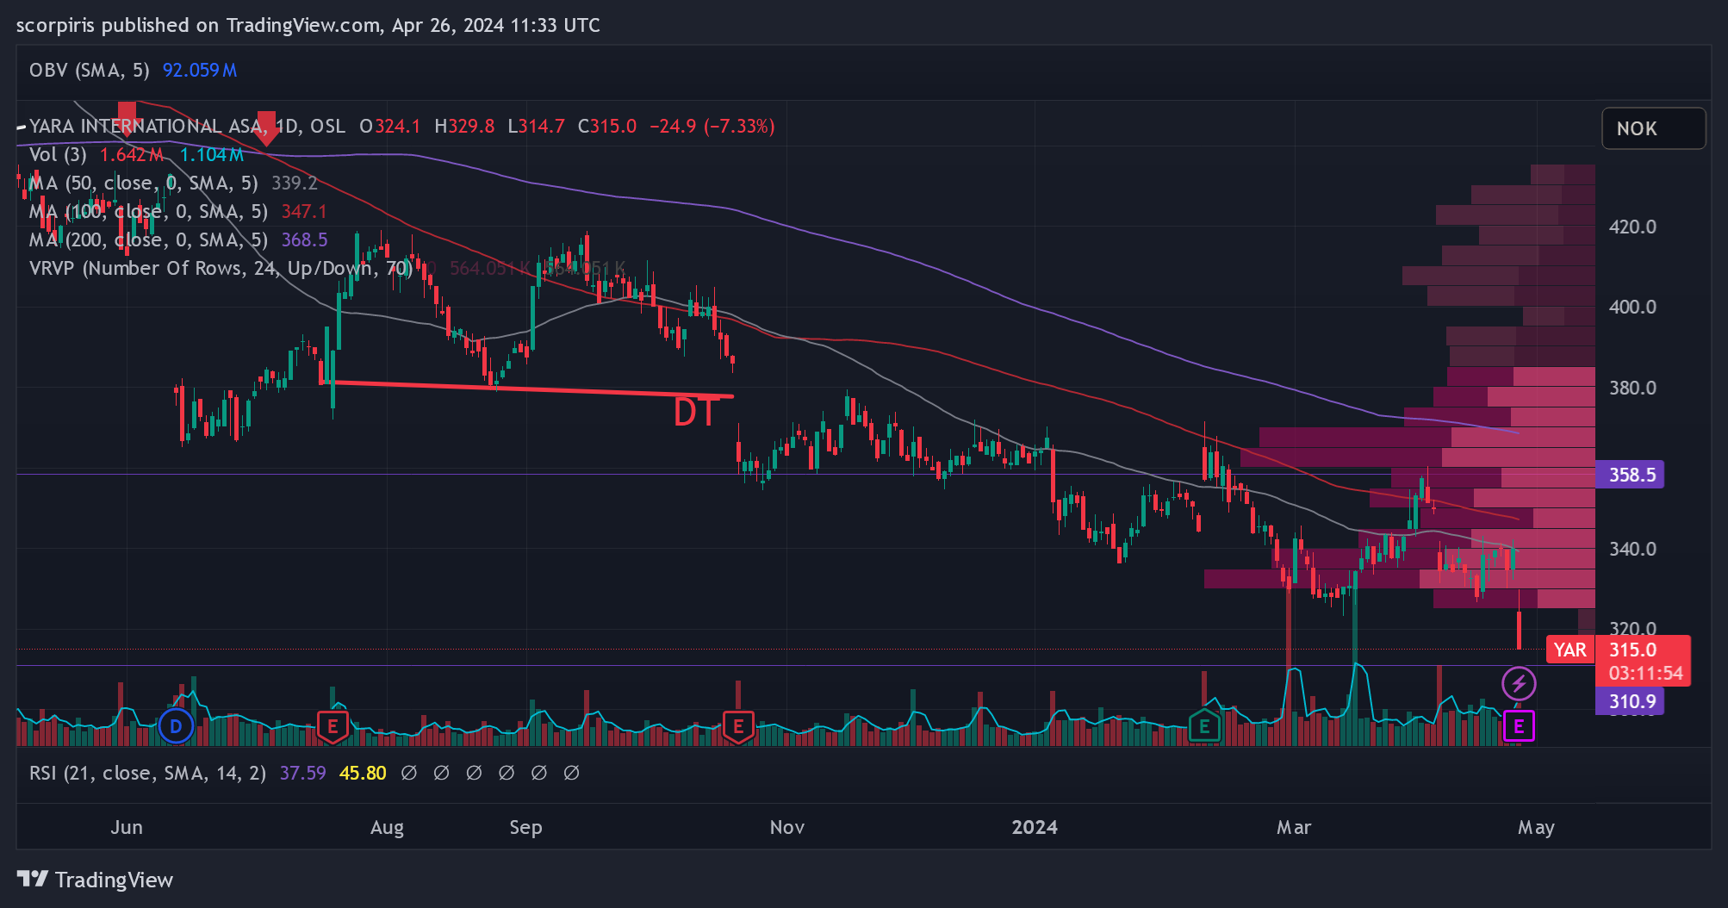Click the MA 100 value 347.1

304,211
